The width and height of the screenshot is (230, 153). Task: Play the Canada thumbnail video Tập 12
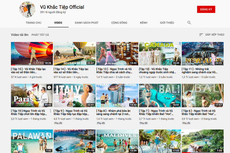pyautogui.click(x=160, y=54)
